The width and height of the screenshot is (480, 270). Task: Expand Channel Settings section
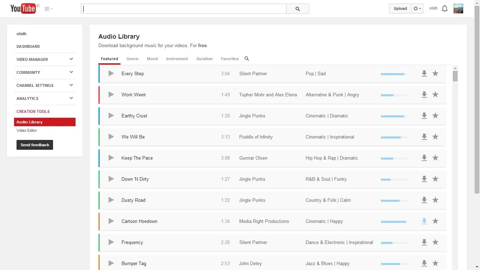71,85
